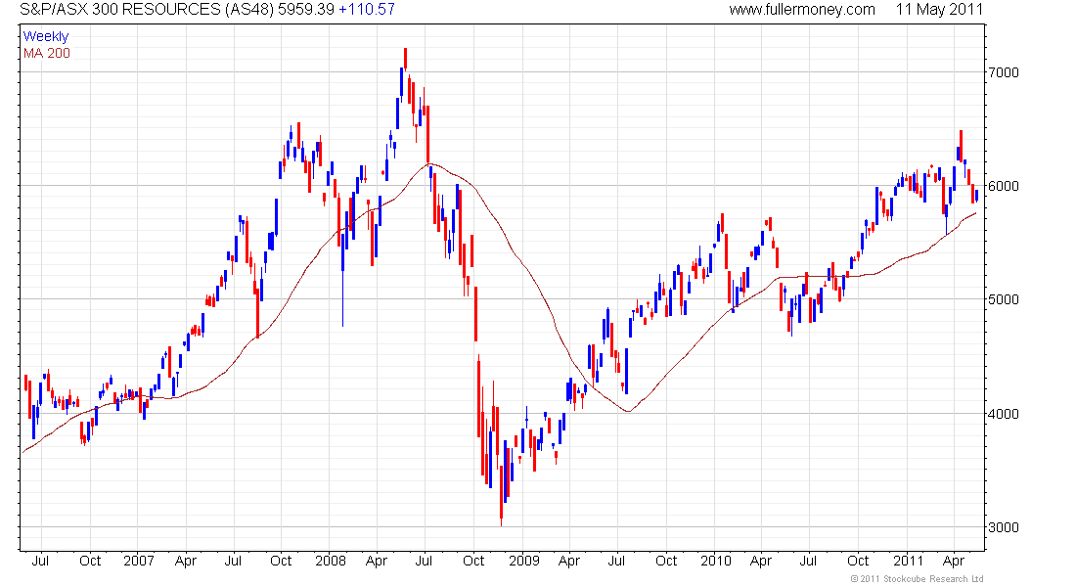1076x587 pixels.
Task: Click the 5000 price axis label
Action: click(1004, 299)
